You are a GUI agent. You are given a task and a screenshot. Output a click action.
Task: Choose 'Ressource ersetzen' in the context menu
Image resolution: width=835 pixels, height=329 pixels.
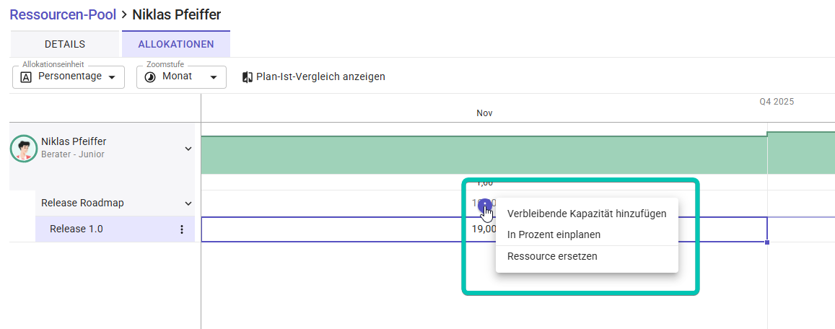pyautogui.click(x=552, y=256)
